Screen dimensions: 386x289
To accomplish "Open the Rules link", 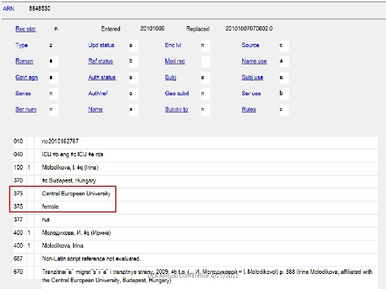I will point(249,110).
